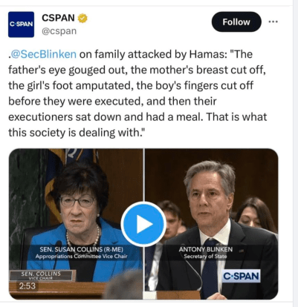Open the tweet by clicking its quote text
The width and height of the screenshot is (298, 307).
(137, 93)
